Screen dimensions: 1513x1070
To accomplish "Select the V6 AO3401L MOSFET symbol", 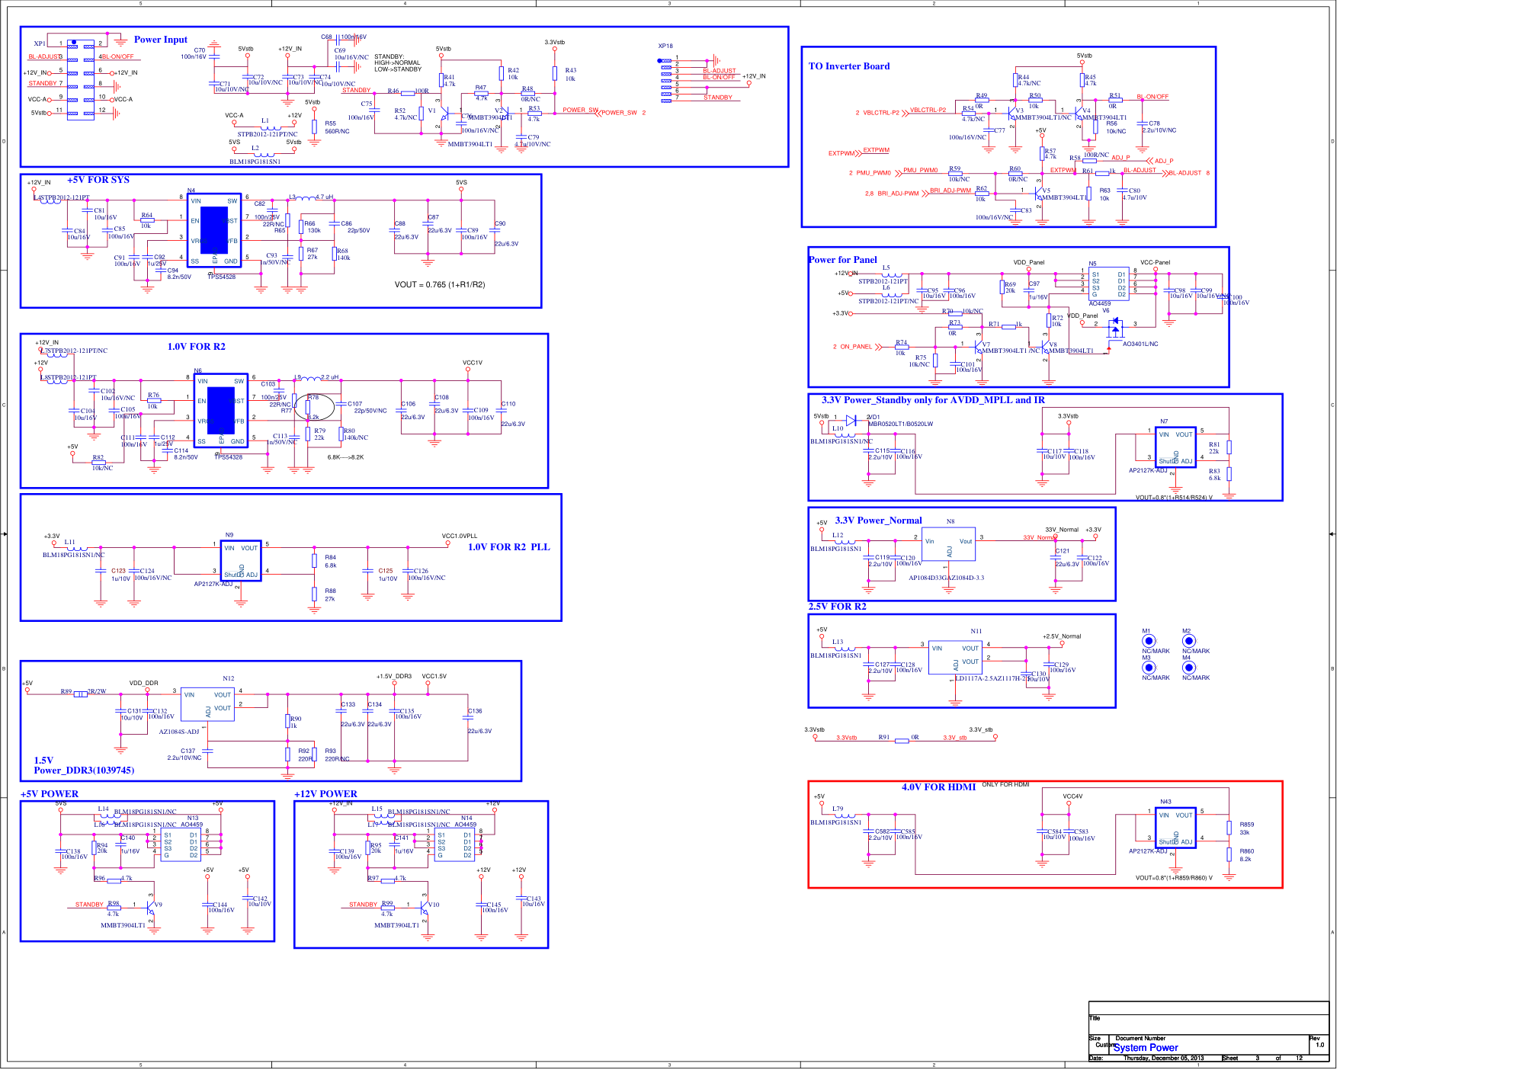I will coord(1115,328).
